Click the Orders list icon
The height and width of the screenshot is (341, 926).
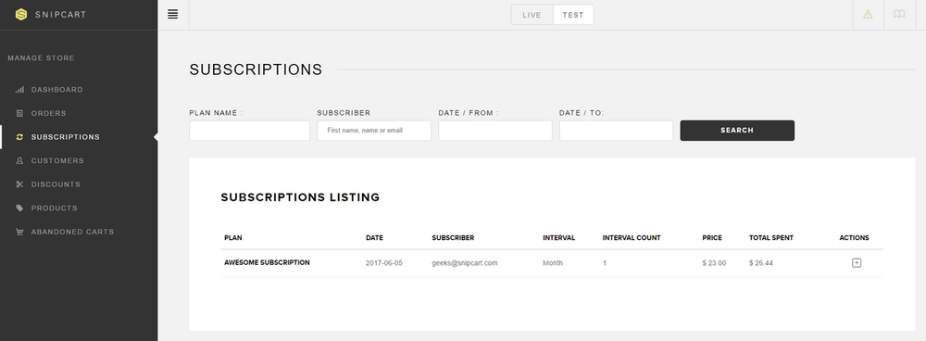[x=19, y=113]
